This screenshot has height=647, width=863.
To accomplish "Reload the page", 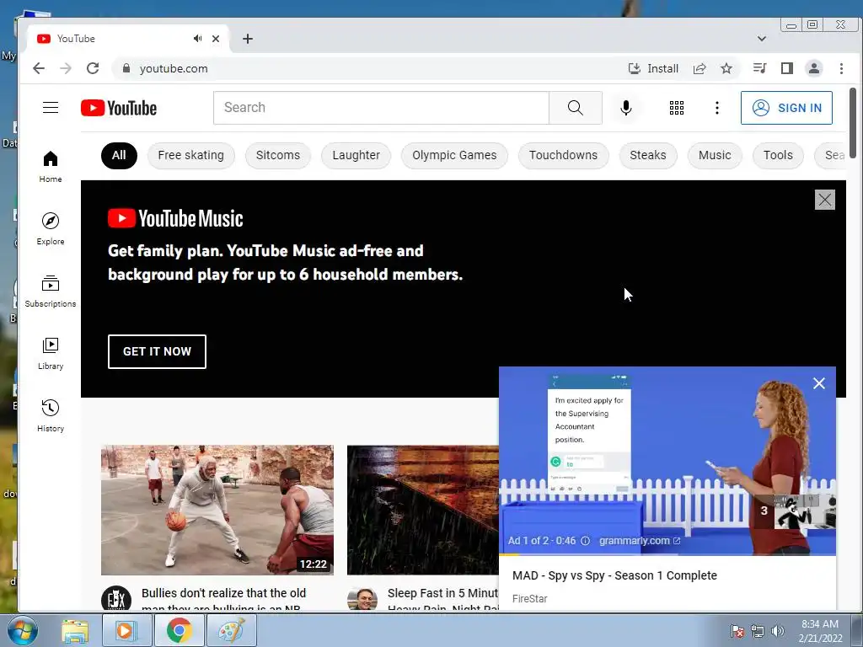I will pyautogui.click(x=93, y=68).
